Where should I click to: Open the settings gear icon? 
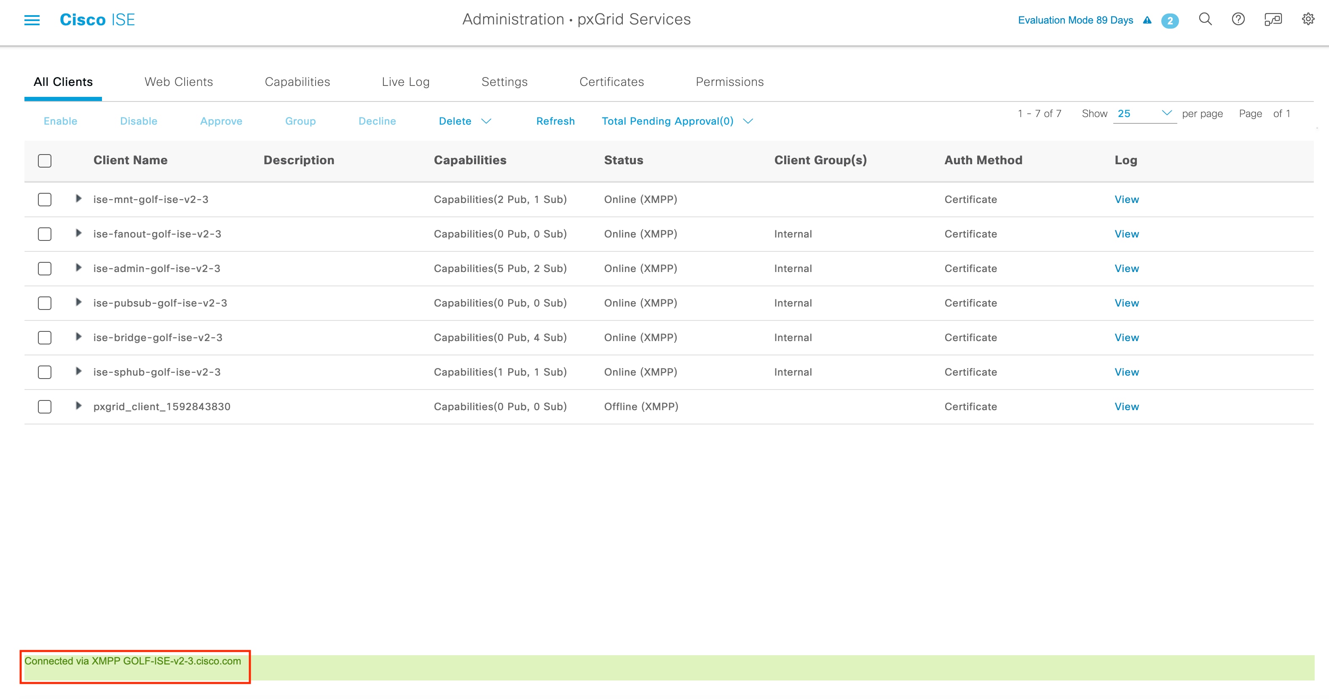coord(1308,20)
